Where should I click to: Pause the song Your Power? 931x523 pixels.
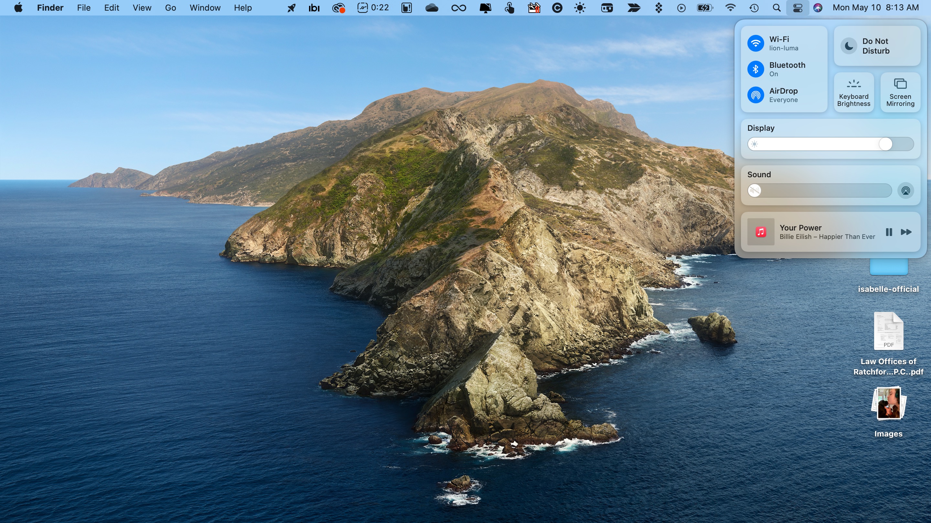tap(889, 232)
